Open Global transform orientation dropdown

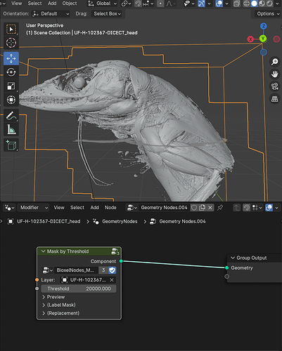pyautogui.click(x=102, y=4)
